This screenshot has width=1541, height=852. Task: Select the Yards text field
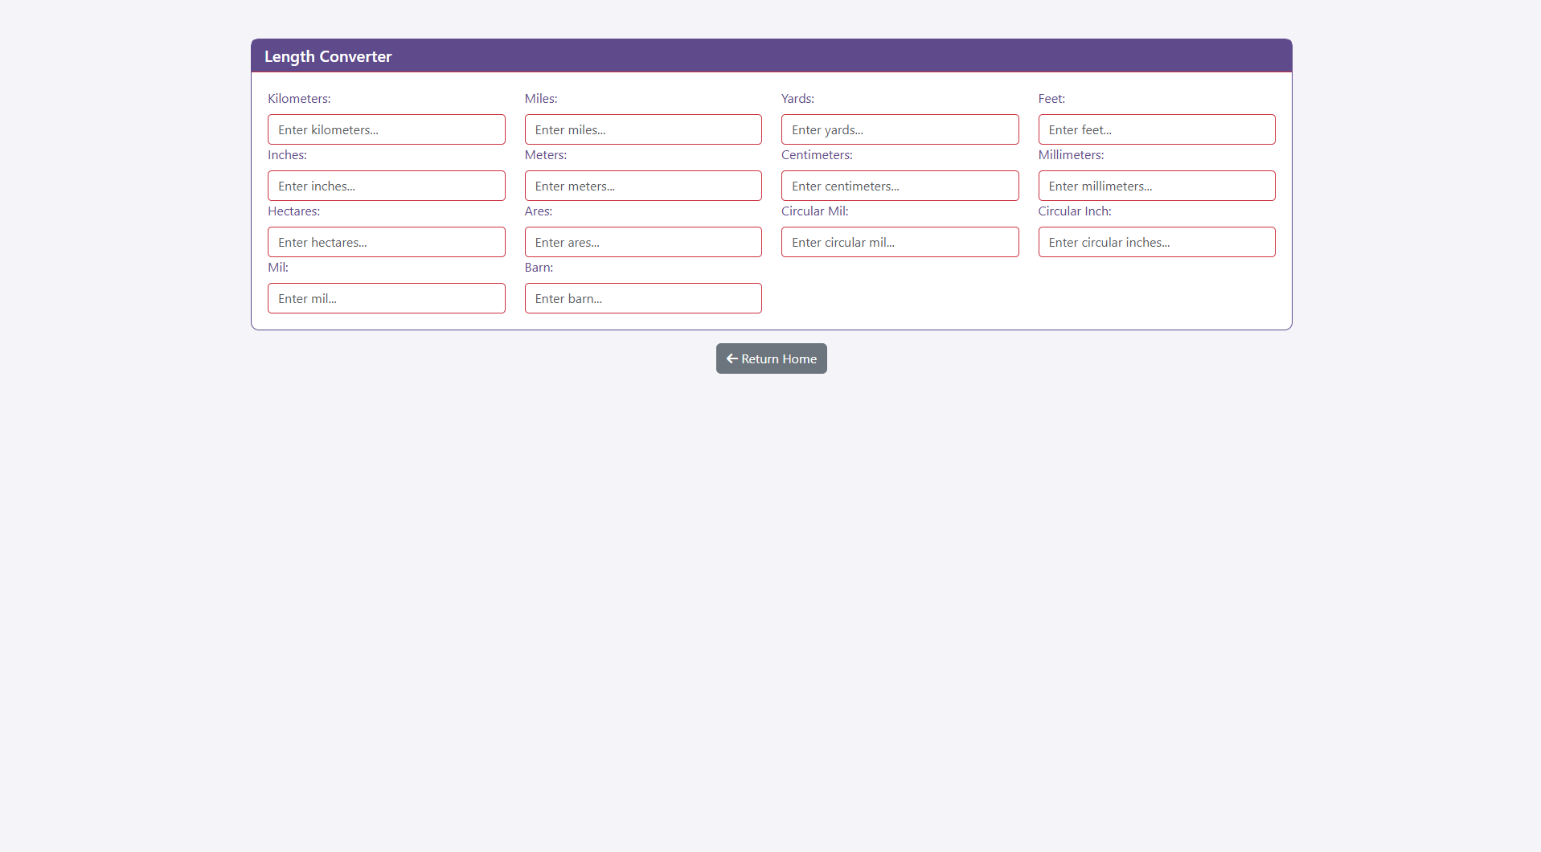[900, 129]
